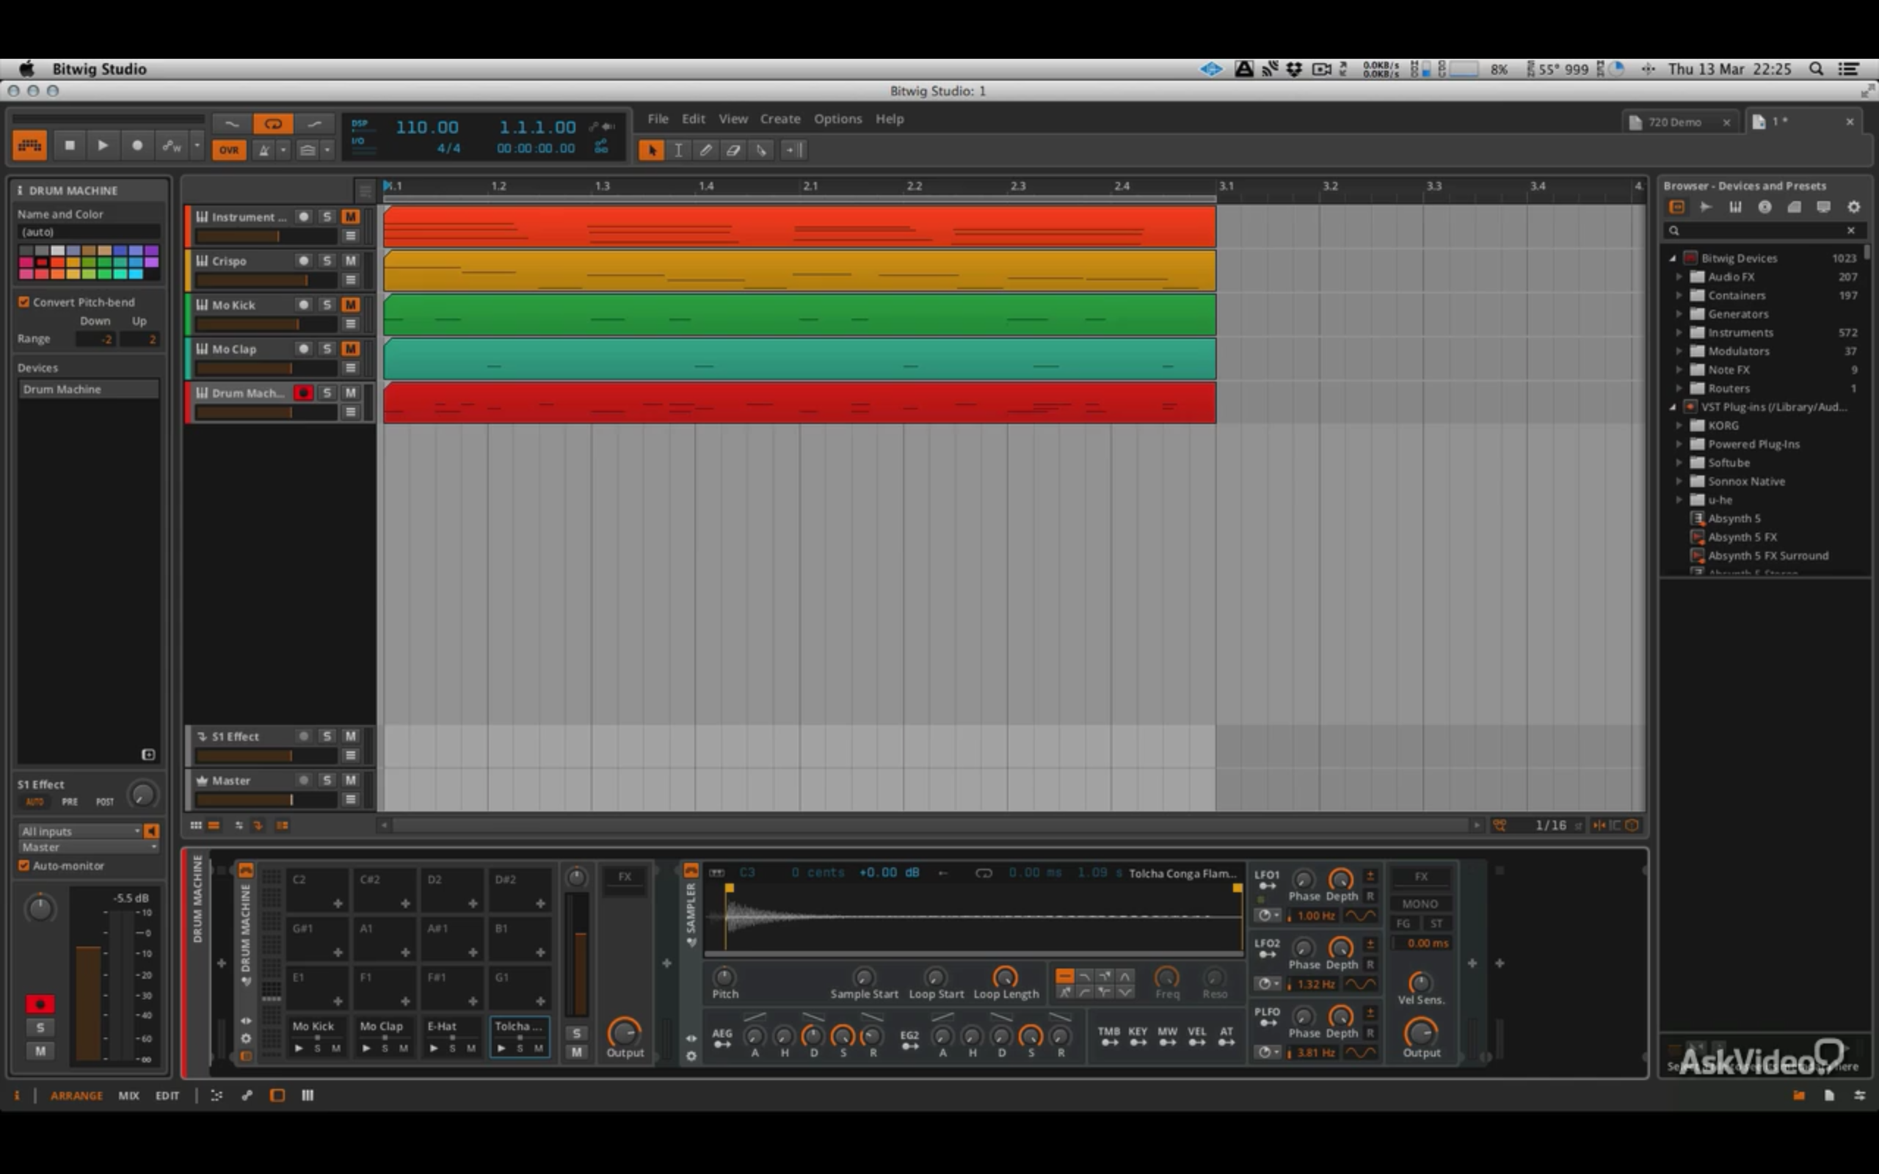Click the transport Play button
Screen dimensions: 1879x1174
103,145
